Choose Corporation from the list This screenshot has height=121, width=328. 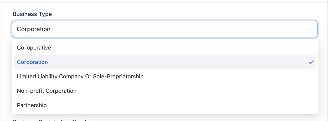(x=32, y=62)
